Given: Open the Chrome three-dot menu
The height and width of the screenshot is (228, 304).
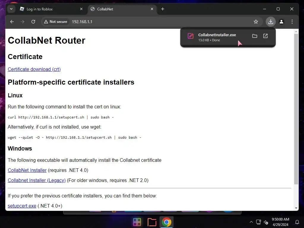Looking at the screenshot, I should tap(292, 22).
